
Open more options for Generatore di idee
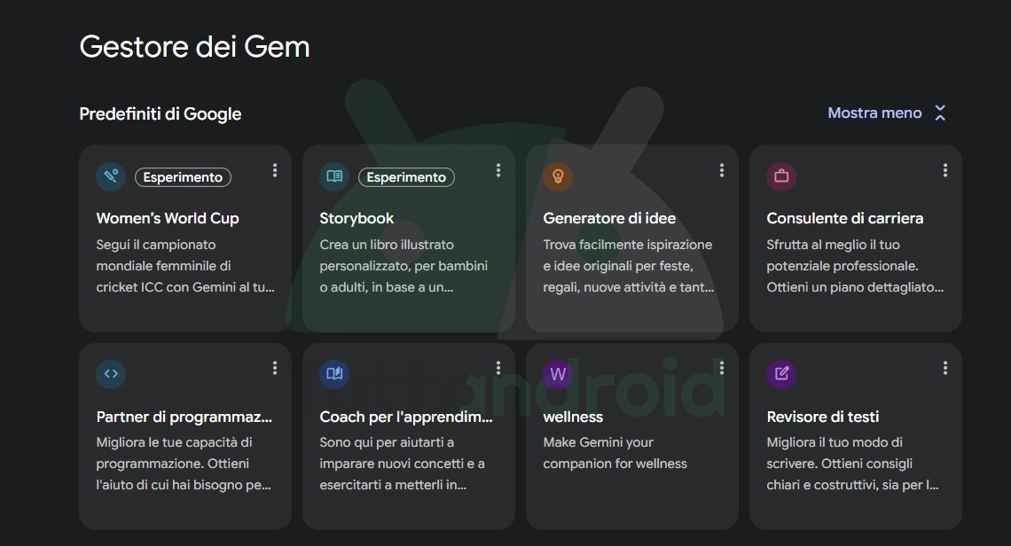[722, 170]
